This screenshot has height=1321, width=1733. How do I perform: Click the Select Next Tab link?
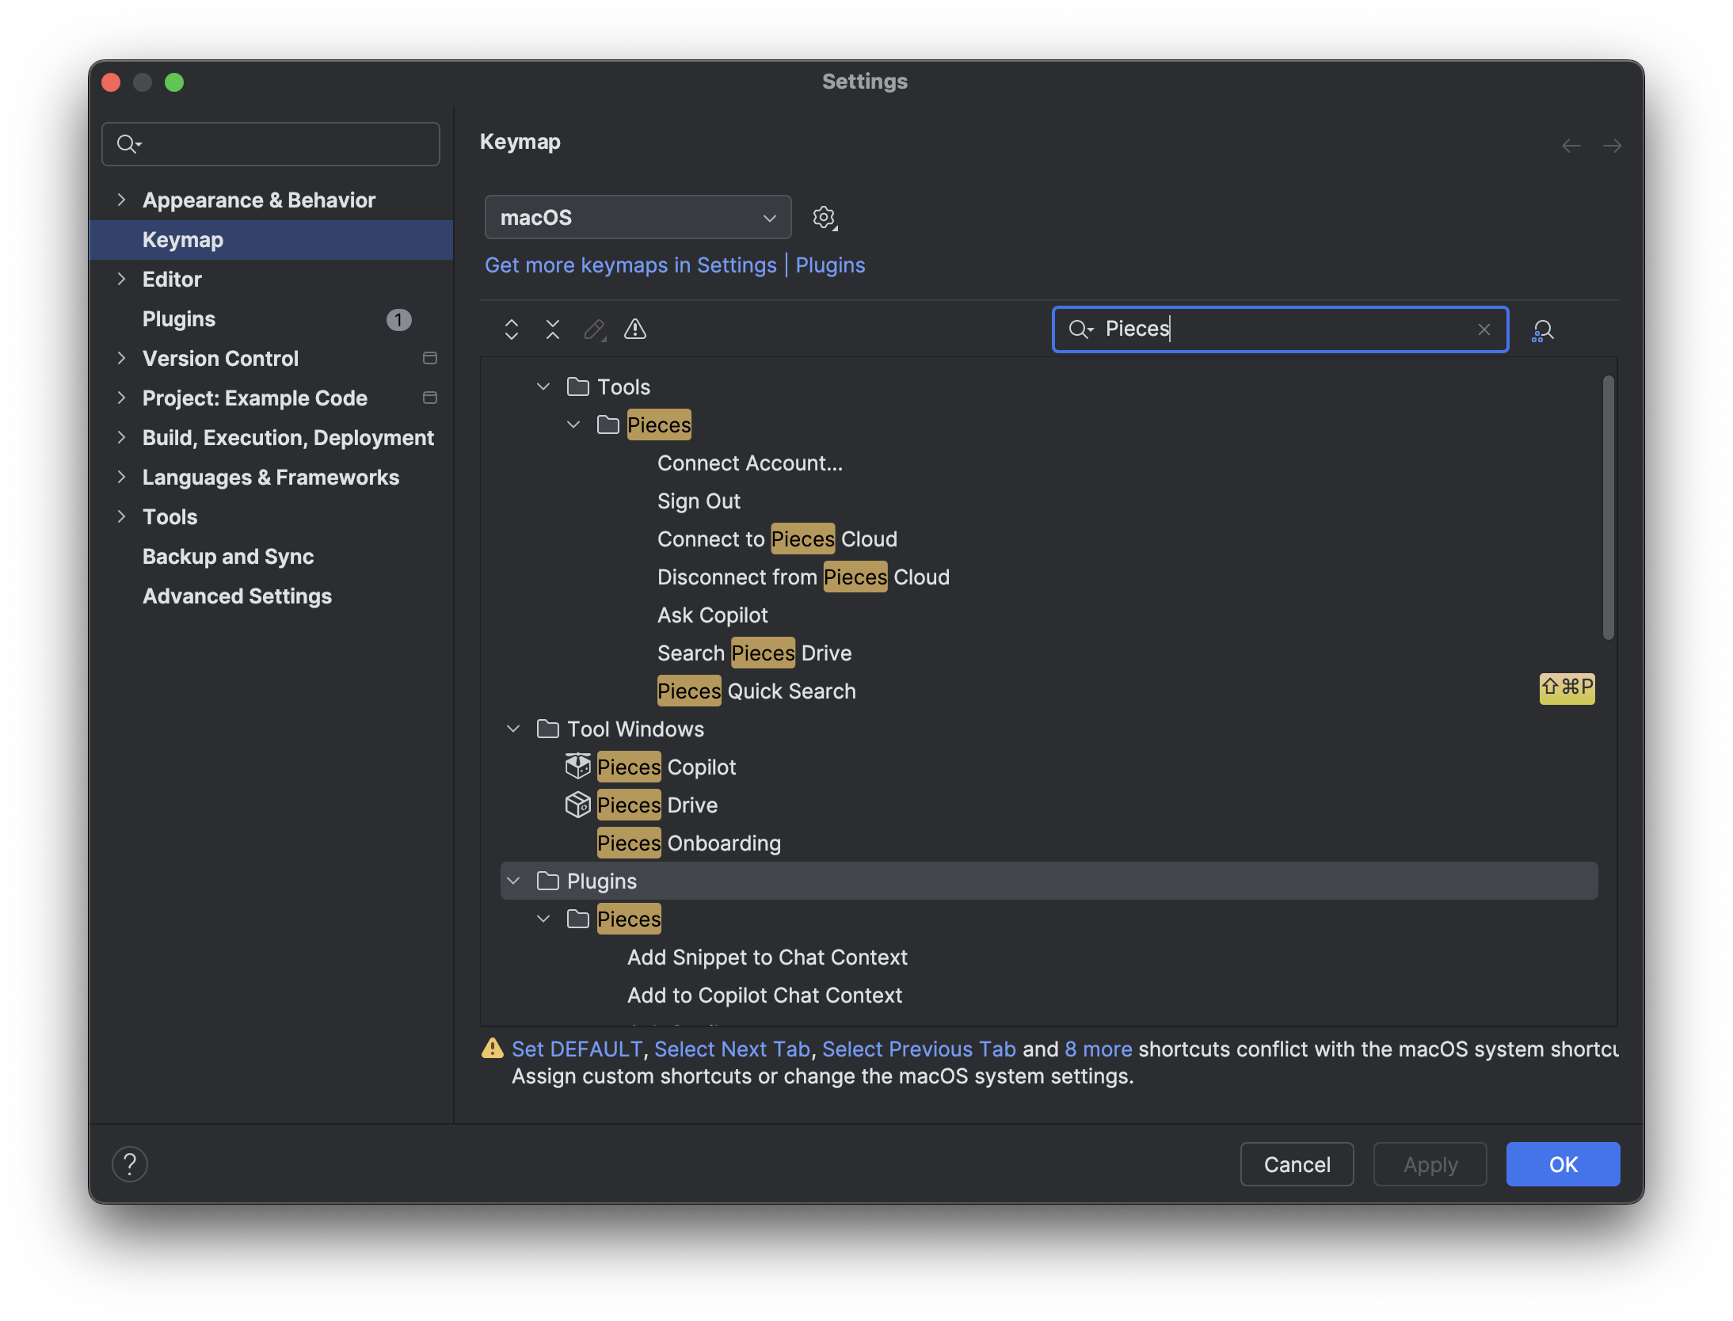pyautogui.click(x=732, y=1049)
